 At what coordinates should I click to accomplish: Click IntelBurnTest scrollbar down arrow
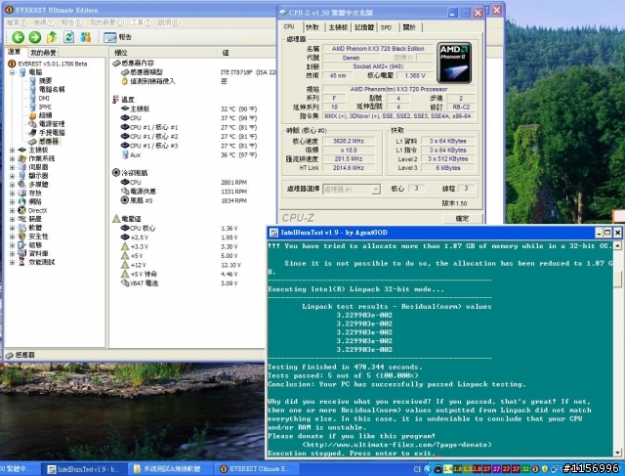(x=617, y=453)
